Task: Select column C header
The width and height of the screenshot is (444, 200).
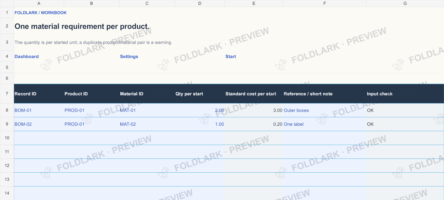Action: (147, 3)
